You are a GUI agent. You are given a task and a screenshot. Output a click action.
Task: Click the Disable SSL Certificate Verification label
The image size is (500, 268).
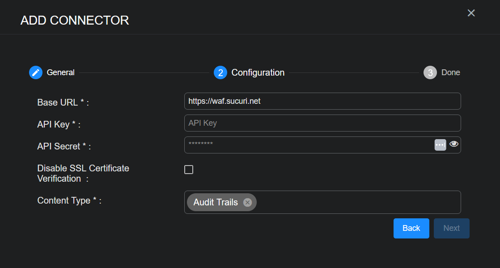click(x=83, y=173)
